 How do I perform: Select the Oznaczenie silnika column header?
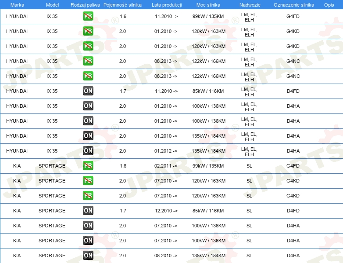pyautogui.click(x=293, y=4)
